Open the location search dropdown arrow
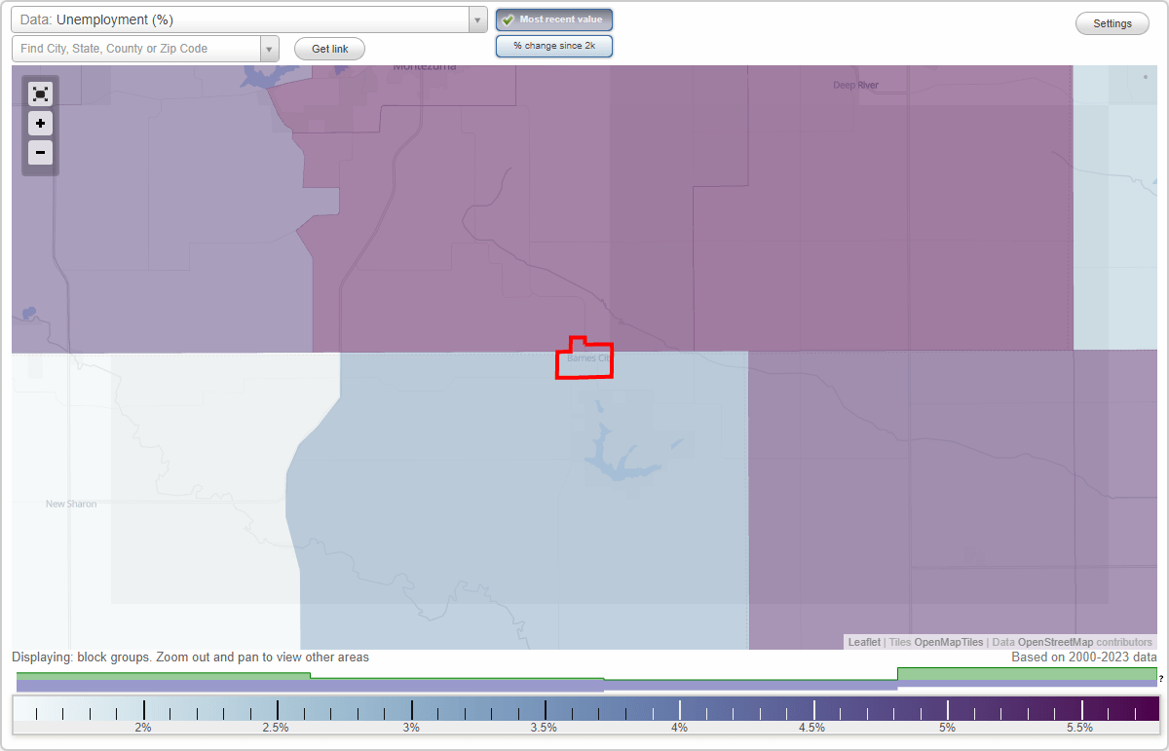Image resolution: width=1169 pixels, height=751 pixels. [269, 48]
